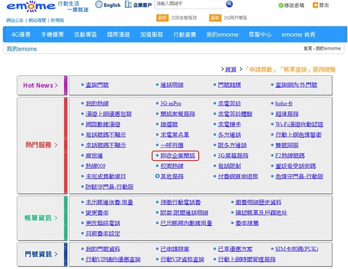The height and width of the screenshot is (269, 348).
Task: Open the 發話限制 link
Action: pos(229,166)
